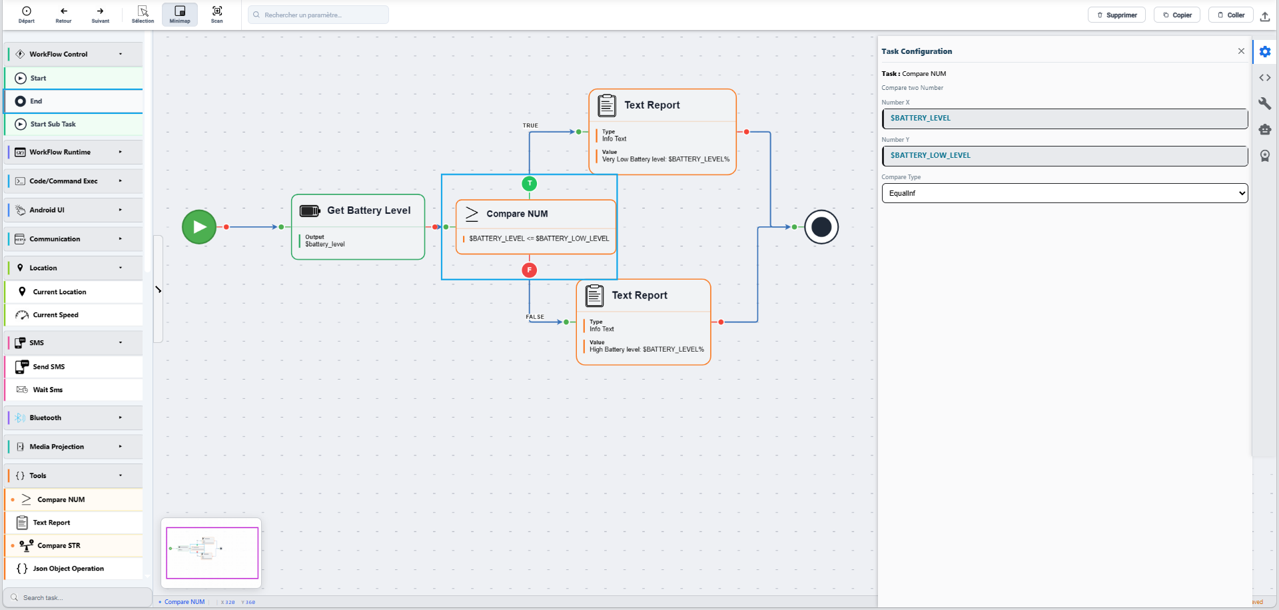
Task: Collapse the WorkFlow Control category
Action: pyautogui.click(x=74, y=54)
